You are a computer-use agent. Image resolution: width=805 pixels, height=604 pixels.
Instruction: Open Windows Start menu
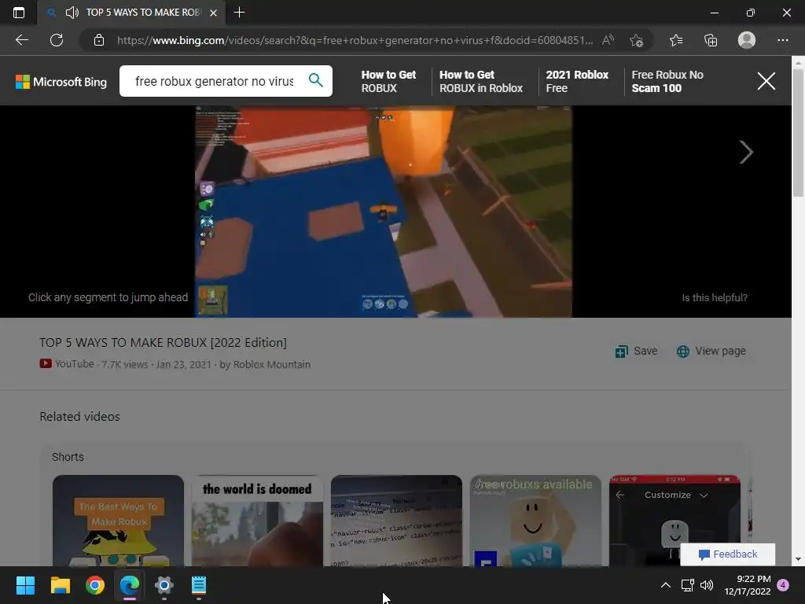click(25, 585)
